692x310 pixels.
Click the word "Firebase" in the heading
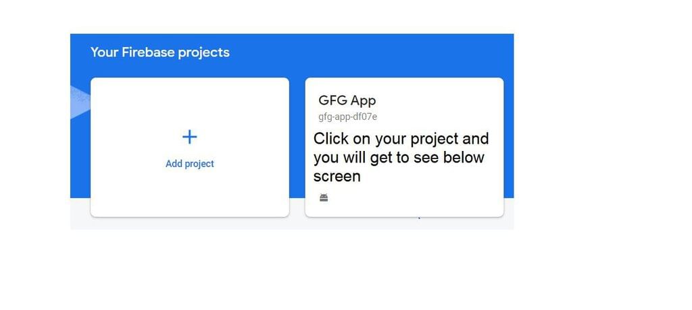pos(148,52)
